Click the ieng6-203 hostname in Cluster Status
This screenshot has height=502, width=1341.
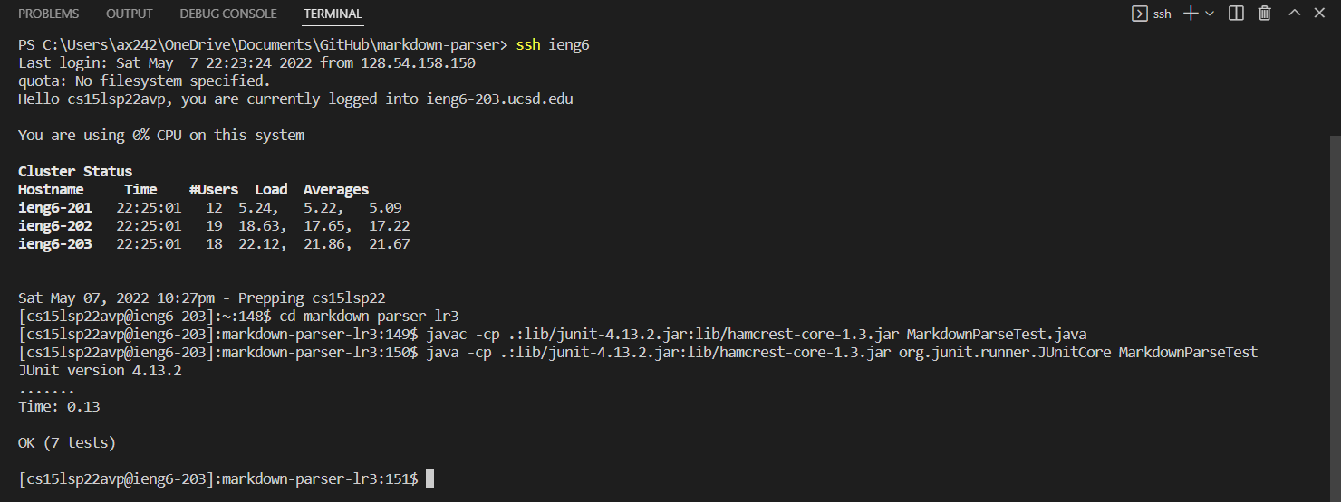(x=54, y=244)
